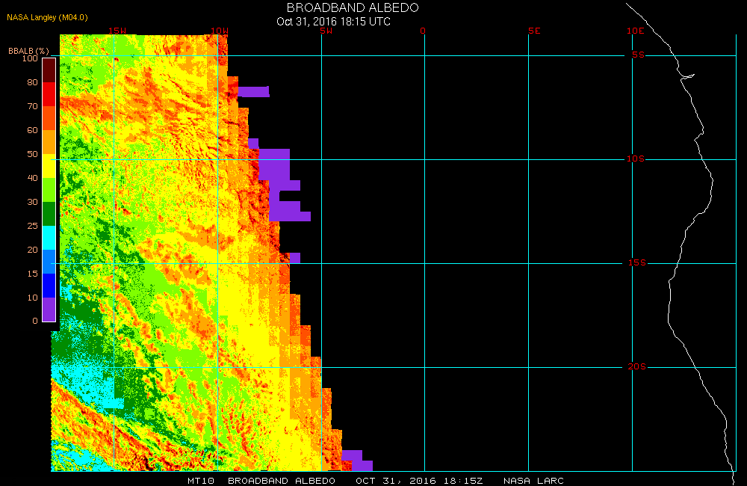Screen dimensions: 747x486
Task: Click the 0 degree longitude label
Action: click(423, 31)
